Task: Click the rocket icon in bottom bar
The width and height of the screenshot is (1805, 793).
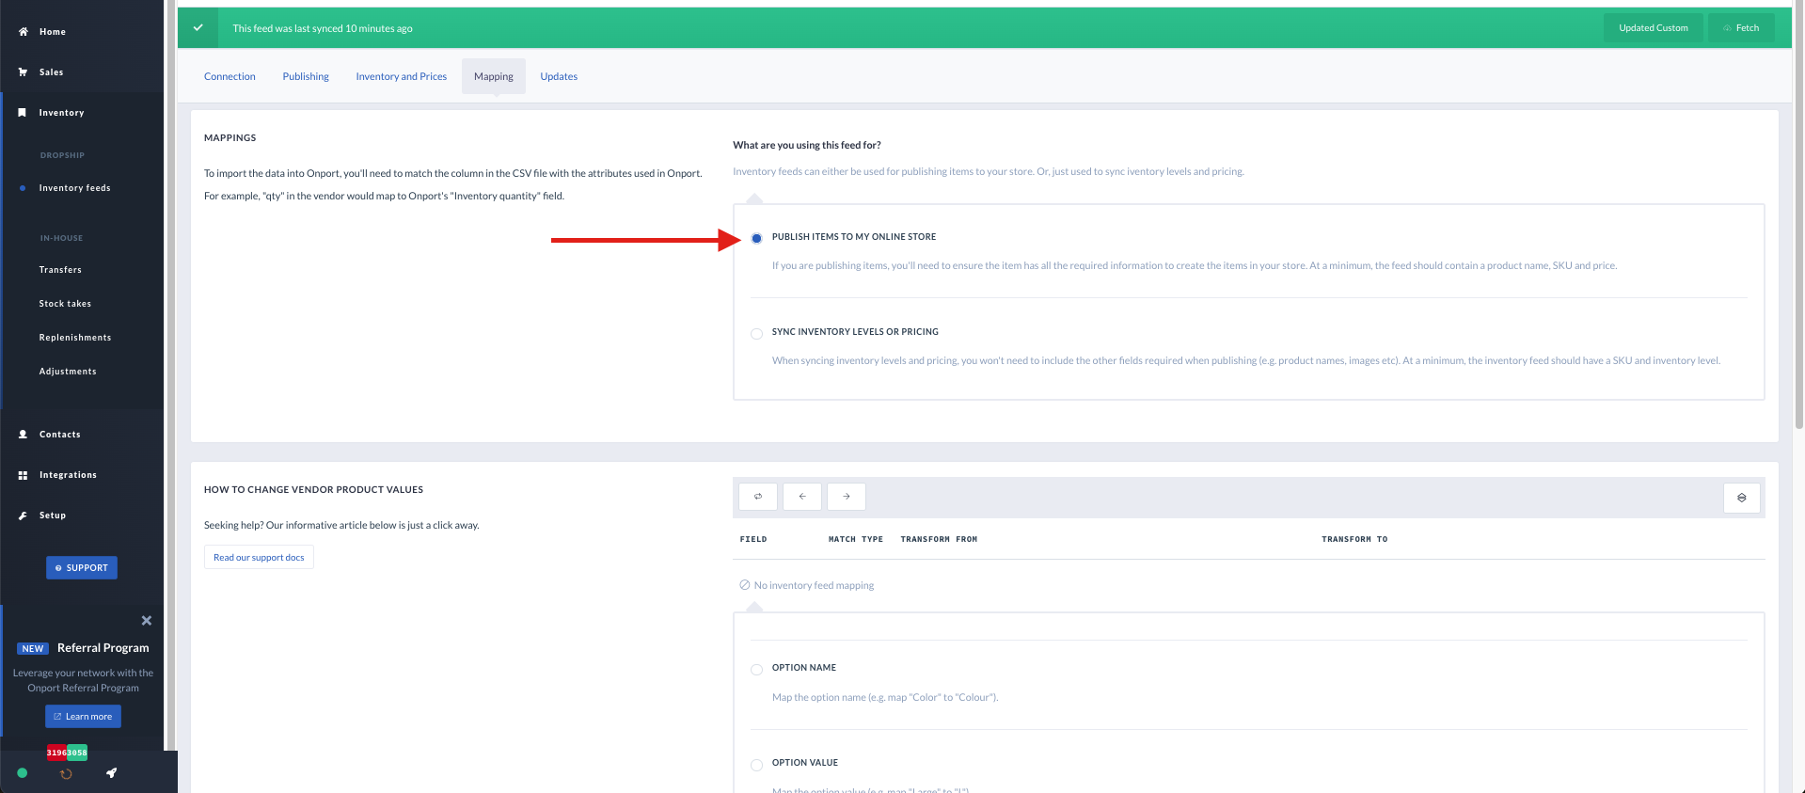Action: pyautogui.click(x=111, y=773)
